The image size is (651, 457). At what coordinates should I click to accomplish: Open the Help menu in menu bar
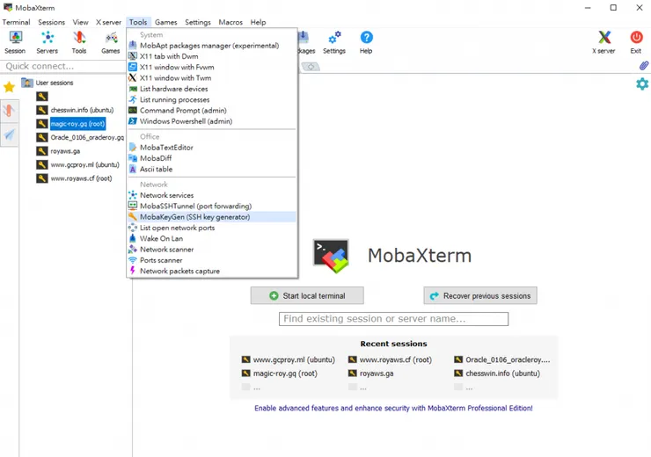click(258, 22)
